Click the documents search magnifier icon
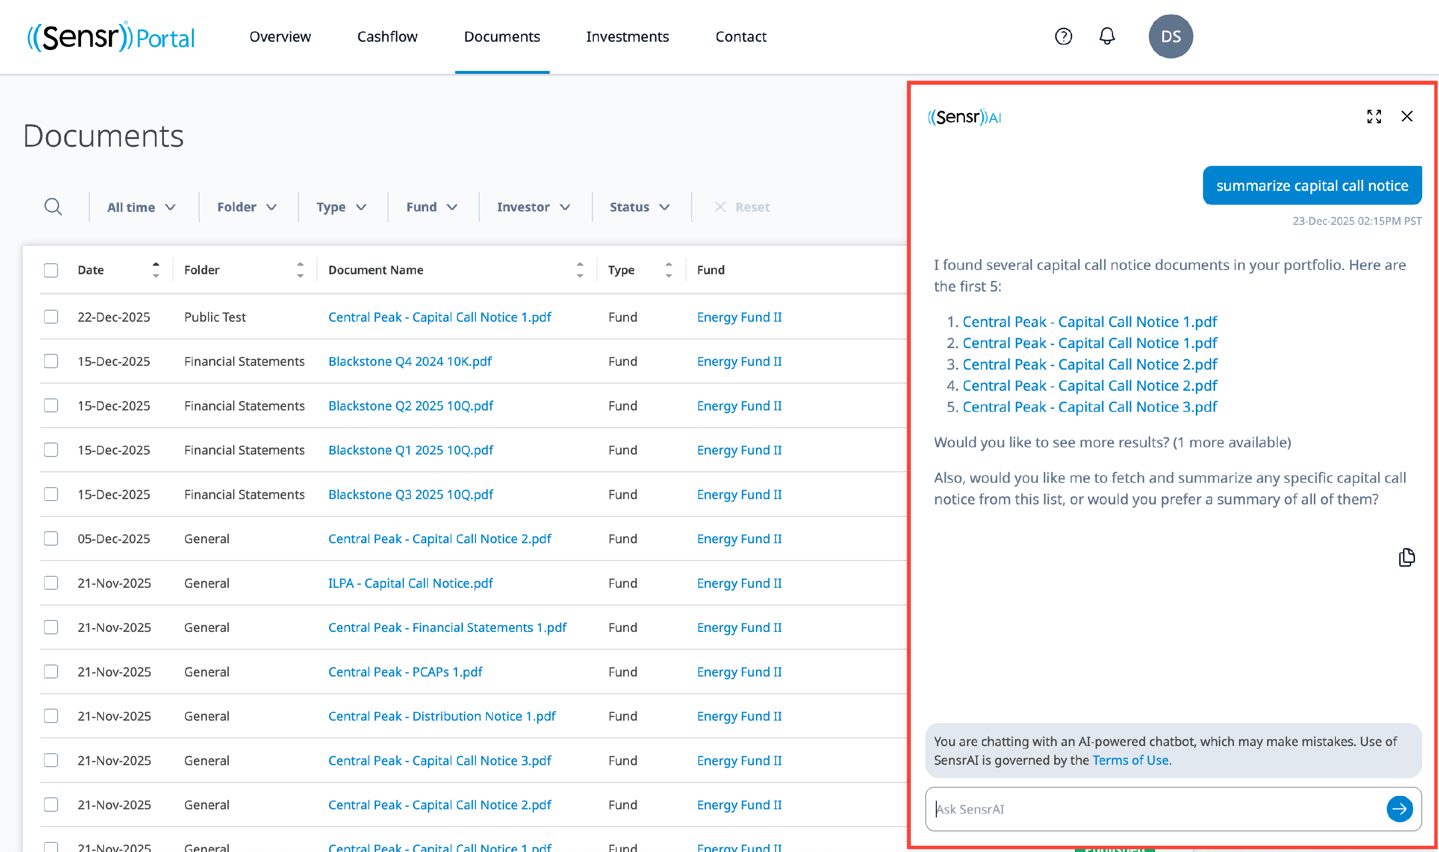The width and height of the screenshot is (1439, 852). (53, 207)
